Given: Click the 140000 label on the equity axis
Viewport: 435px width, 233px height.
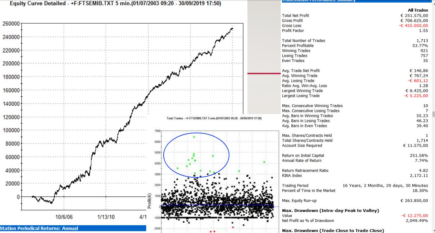Looking at the screenshot, I should coord(11,104).
